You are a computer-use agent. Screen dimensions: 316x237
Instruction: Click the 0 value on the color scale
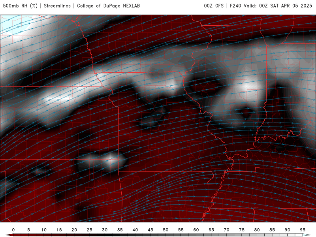coord(13,230)
